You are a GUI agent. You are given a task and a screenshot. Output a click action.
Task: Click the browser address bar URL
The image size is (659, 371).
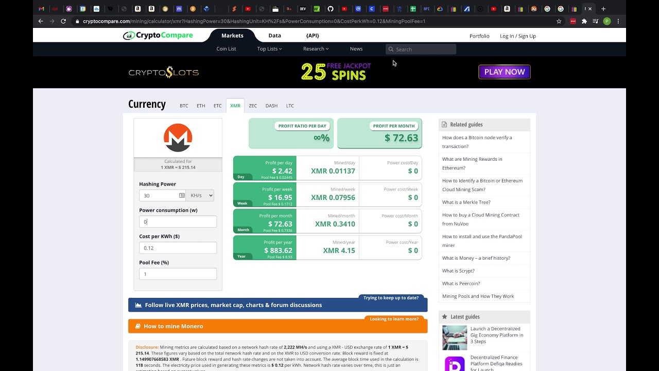tap(254, 21)
